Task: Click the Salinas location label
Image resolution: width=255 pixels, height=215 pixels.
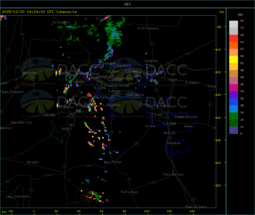Action: tap(49, 115)
